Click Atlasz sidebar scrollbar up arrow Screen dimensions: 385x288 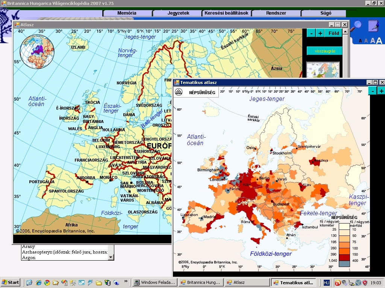[345, 31]
